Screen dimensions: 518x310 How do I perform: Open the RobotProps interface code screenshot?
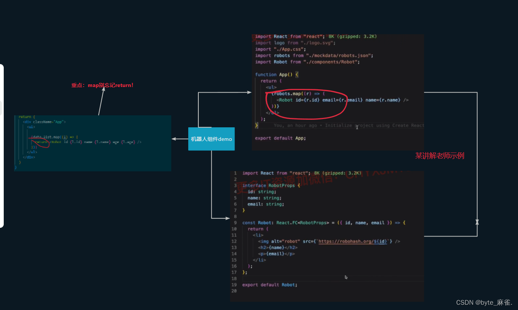tap(327, 236)
